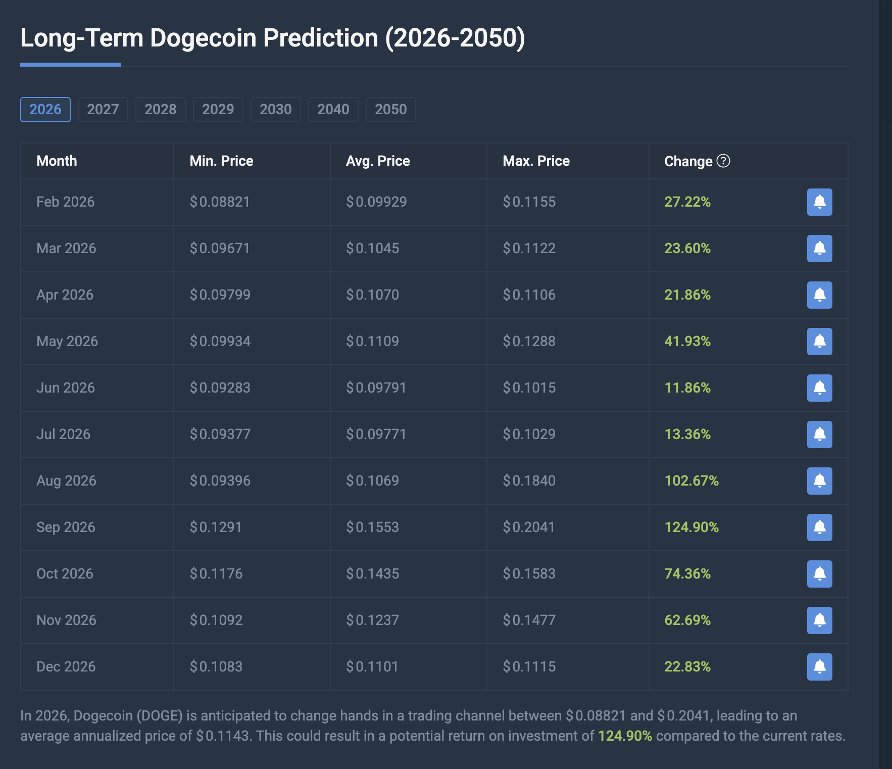Click the Jul 2026 alert bell
The height and width of the screenshot is (769, 892).
819,435
